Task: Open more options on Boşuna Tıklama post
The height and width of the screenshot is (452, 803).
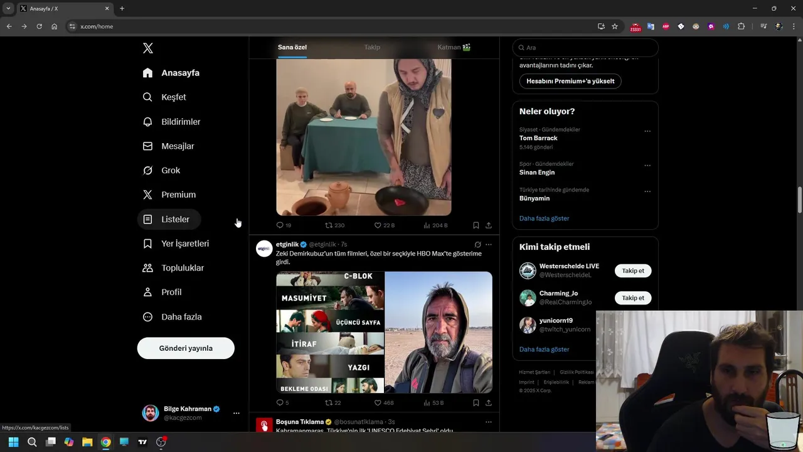Action: (x=489, y=422)
